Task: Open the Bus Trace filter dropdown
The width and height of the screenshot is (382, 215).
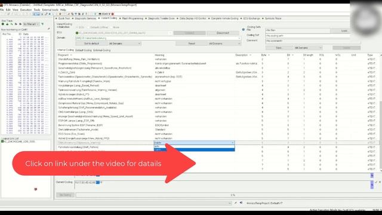Action: pos(31,24)
